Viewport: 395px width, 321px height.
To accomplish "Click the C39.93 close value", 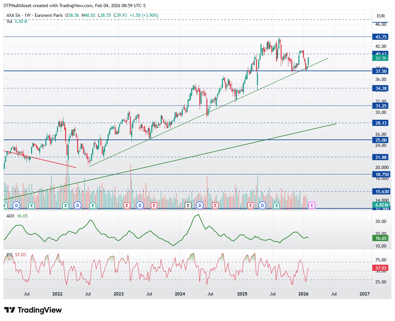I will coord(120,15).
